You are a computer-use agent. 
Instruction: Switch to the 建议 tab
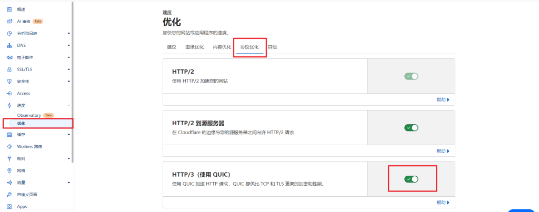(x=172, y=47)
